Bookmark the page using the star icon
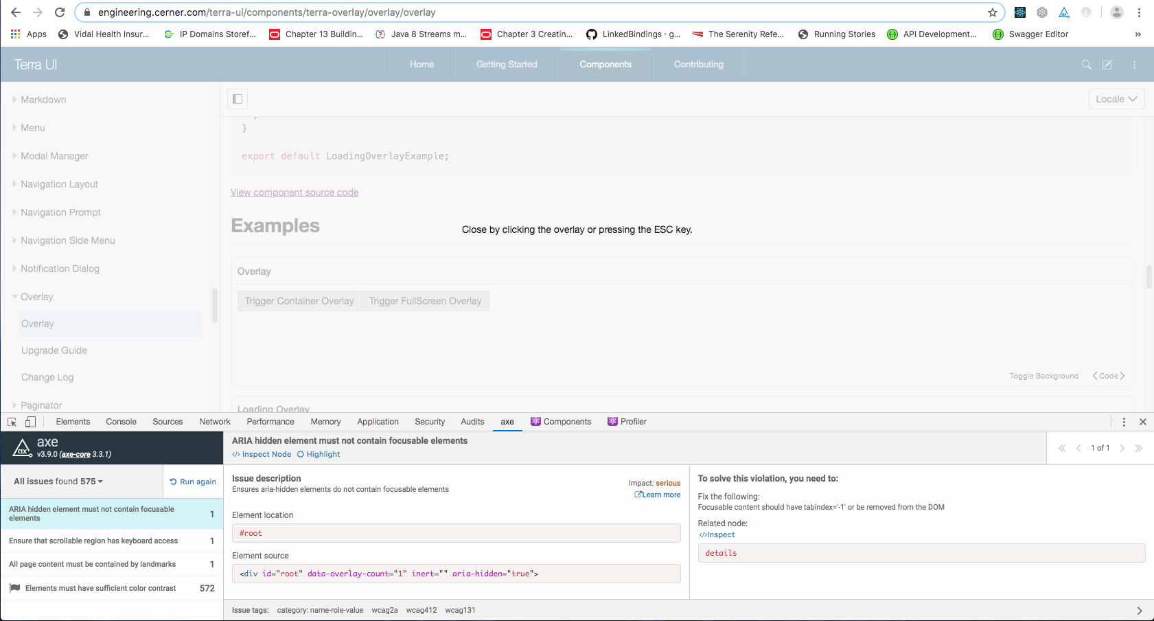Image resolution: width=1154 pixels, height=621 pixels. point(993,12)
